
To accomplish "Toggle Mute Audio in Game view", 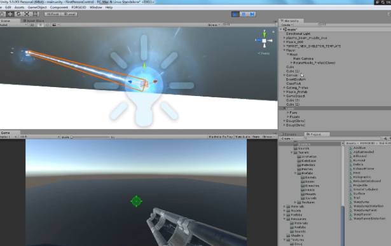I will (x=242, y=137).
